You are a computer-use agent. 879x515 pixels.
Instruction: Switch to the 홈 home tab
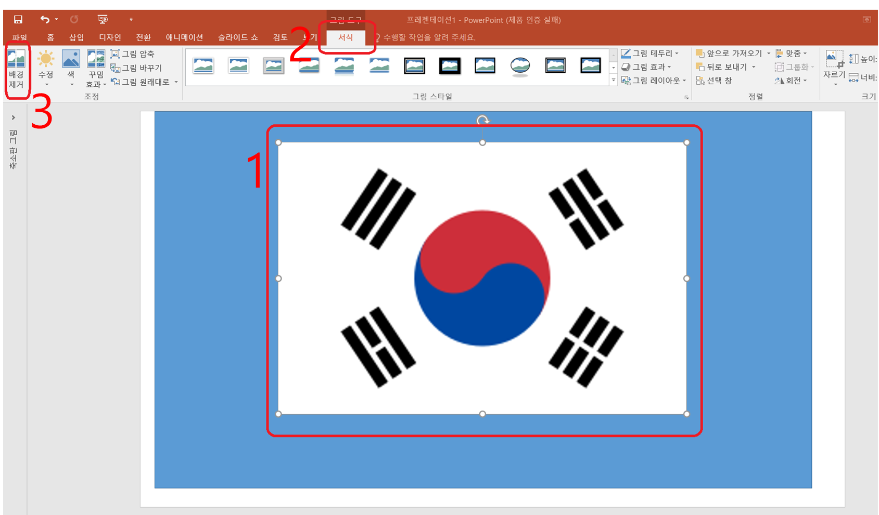pos(50,37)
